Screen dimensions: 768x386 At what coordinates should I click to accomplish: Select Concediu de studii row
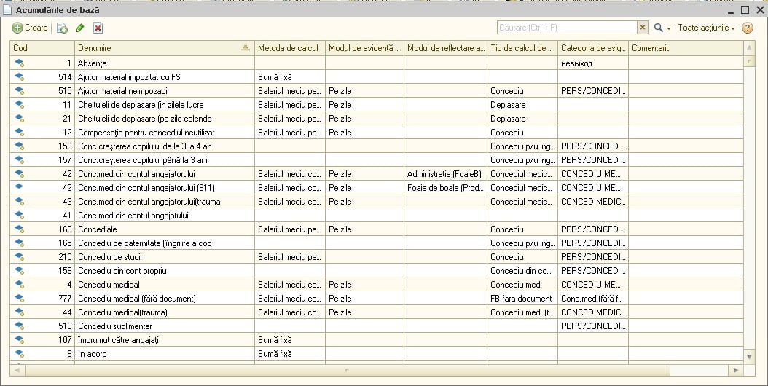point(111,256)
